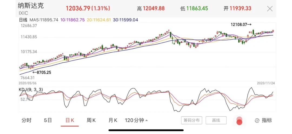292x134 pixels.
Task: Switch to 周K weekly chart
Action: (91, 120)
